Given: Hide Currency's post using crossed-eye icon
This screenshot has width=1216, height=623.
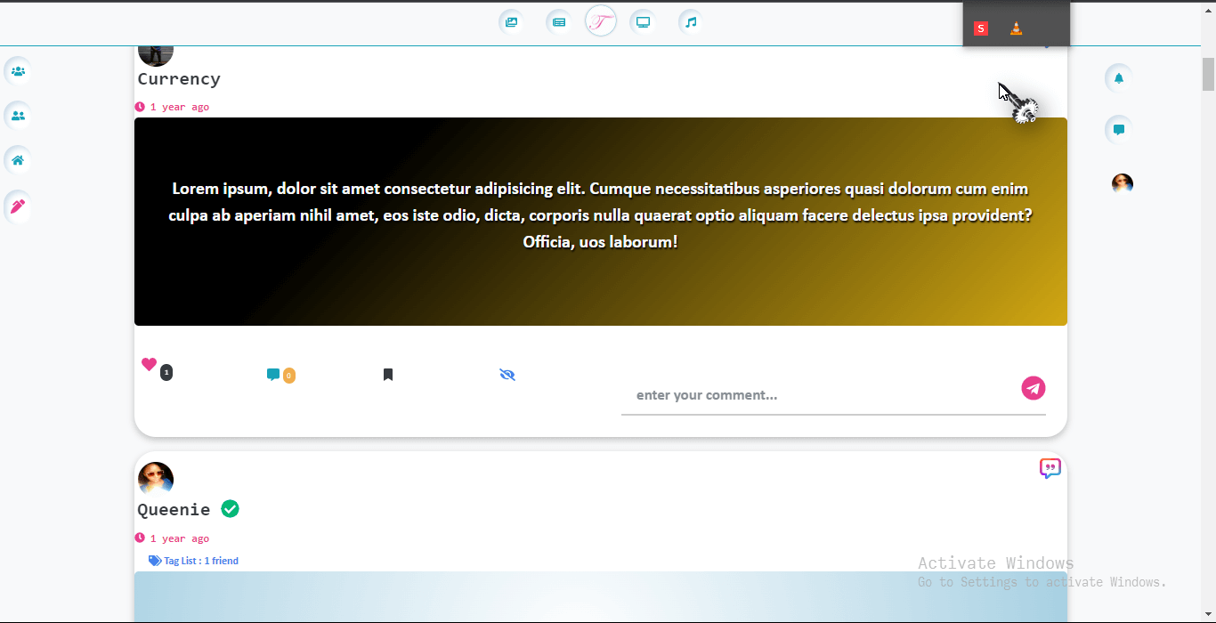Looking at the screenshot, I should coord(507,375).
